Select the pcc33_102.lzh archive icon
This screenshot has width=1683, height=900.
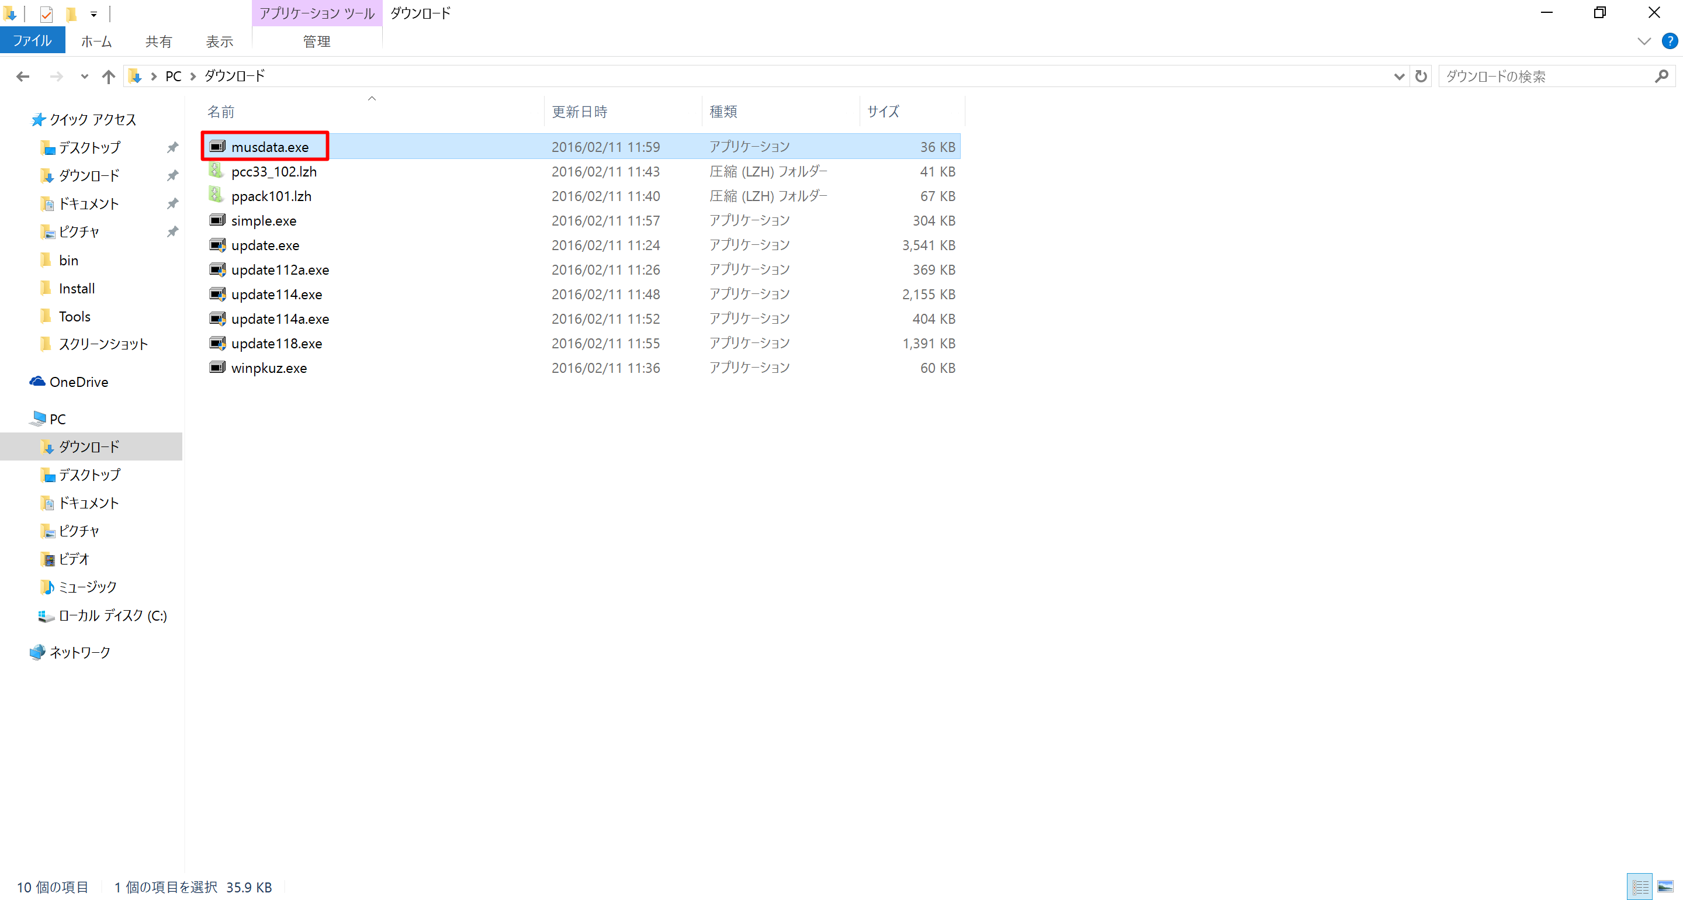coord(216,171)
